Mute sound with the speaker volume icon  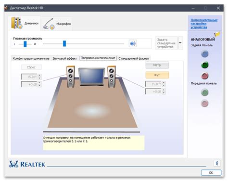pyautogui.click(x=133, y=43)
